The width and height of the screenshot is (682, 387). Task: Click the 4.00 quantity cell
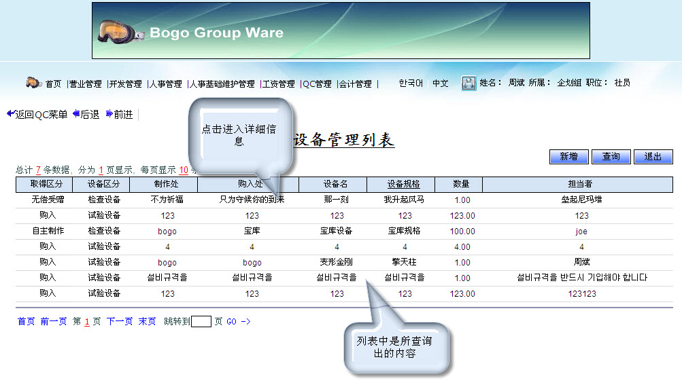462,247
